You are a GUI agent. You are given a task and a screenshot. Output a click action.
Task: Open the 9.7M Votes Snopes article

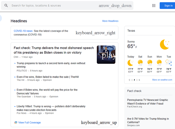click(148, 120)
